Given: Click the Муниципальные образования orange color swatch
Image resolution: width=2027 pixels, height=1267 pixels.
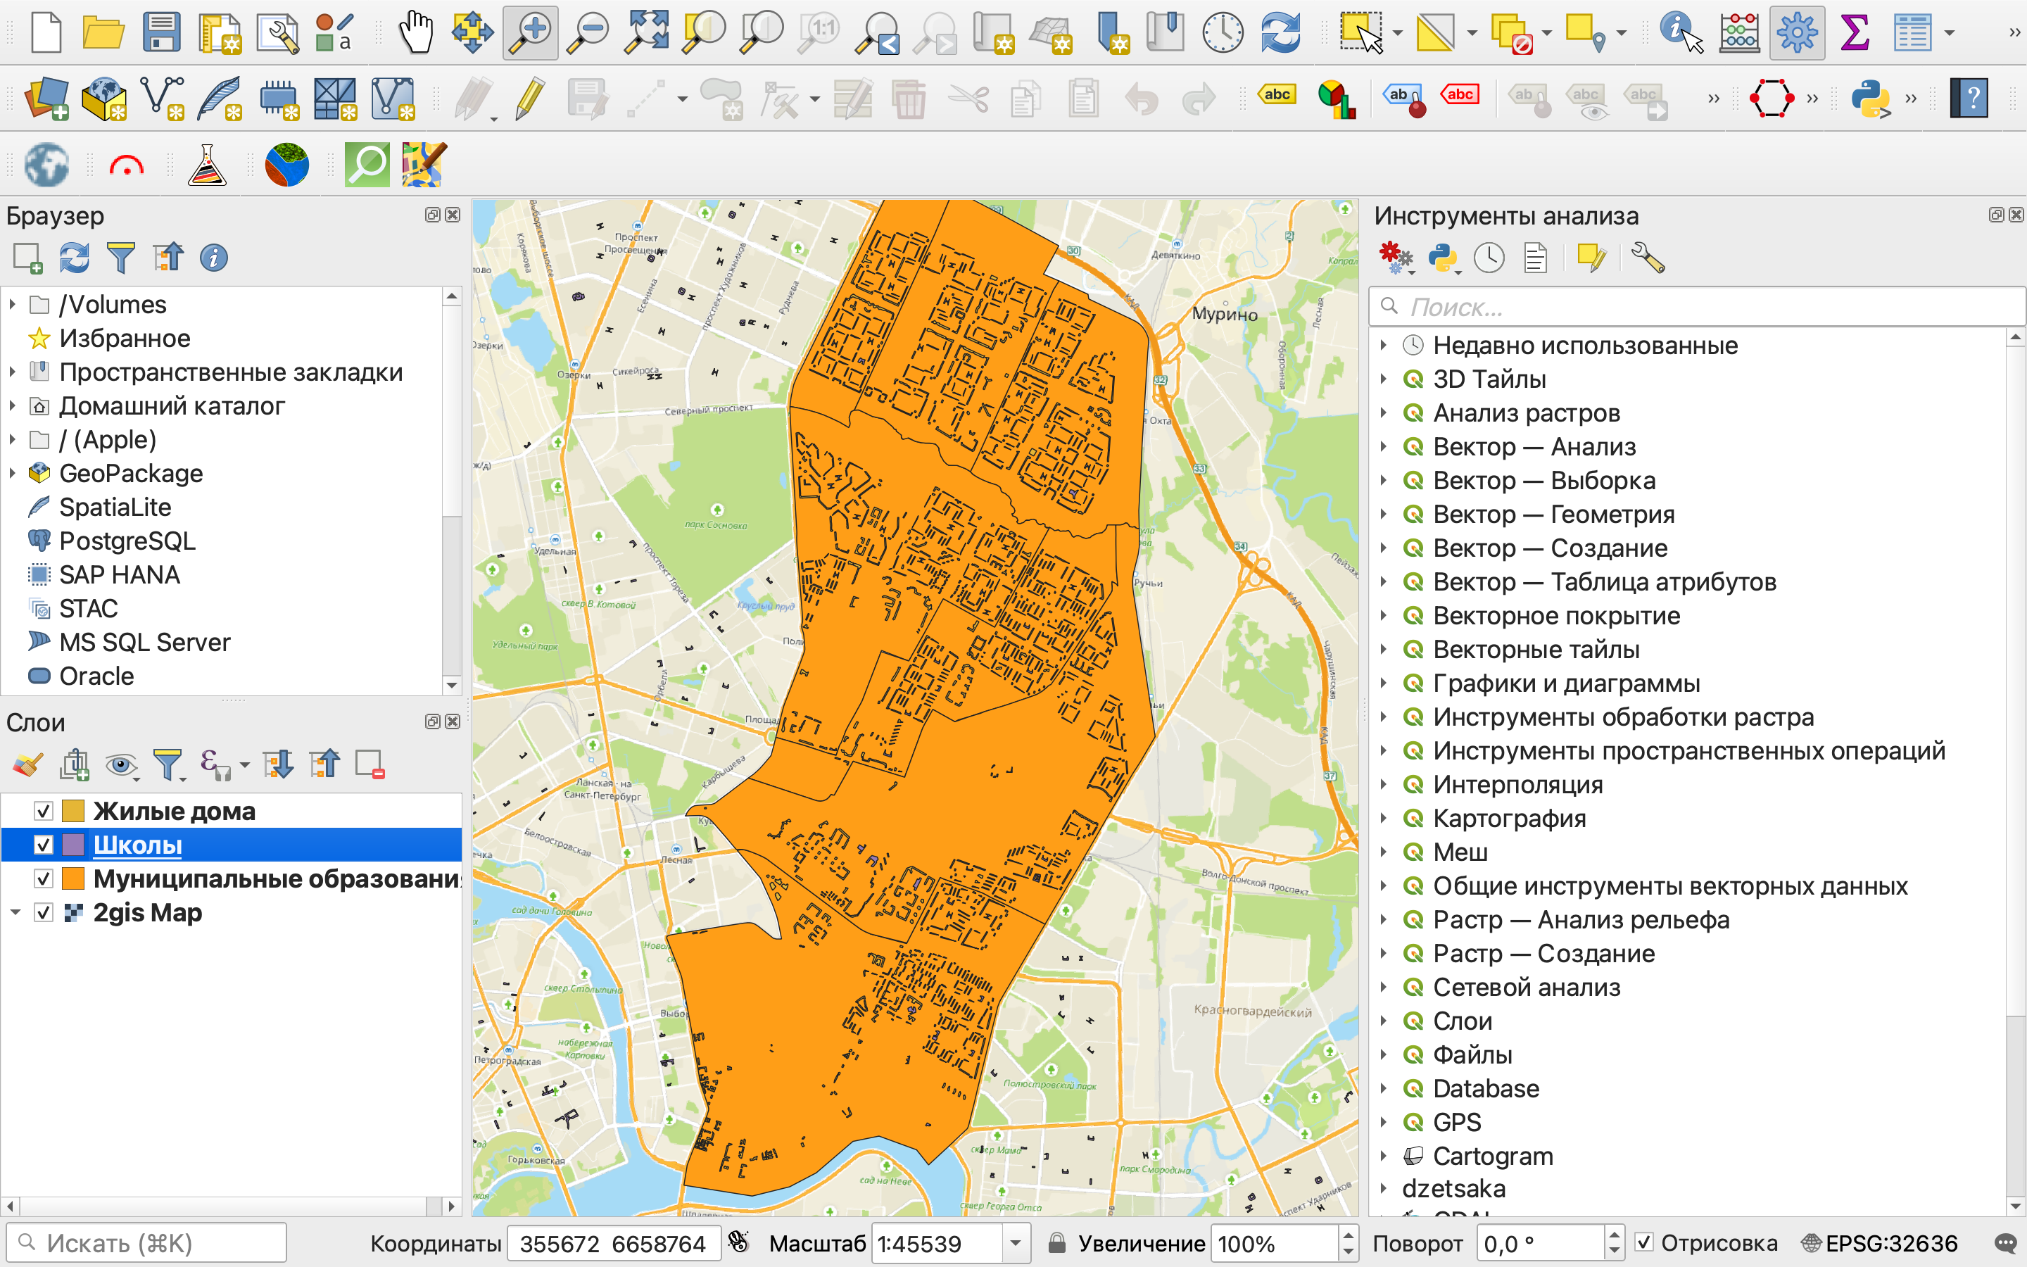Looking at the screenshot, I should tap(74, 879).
